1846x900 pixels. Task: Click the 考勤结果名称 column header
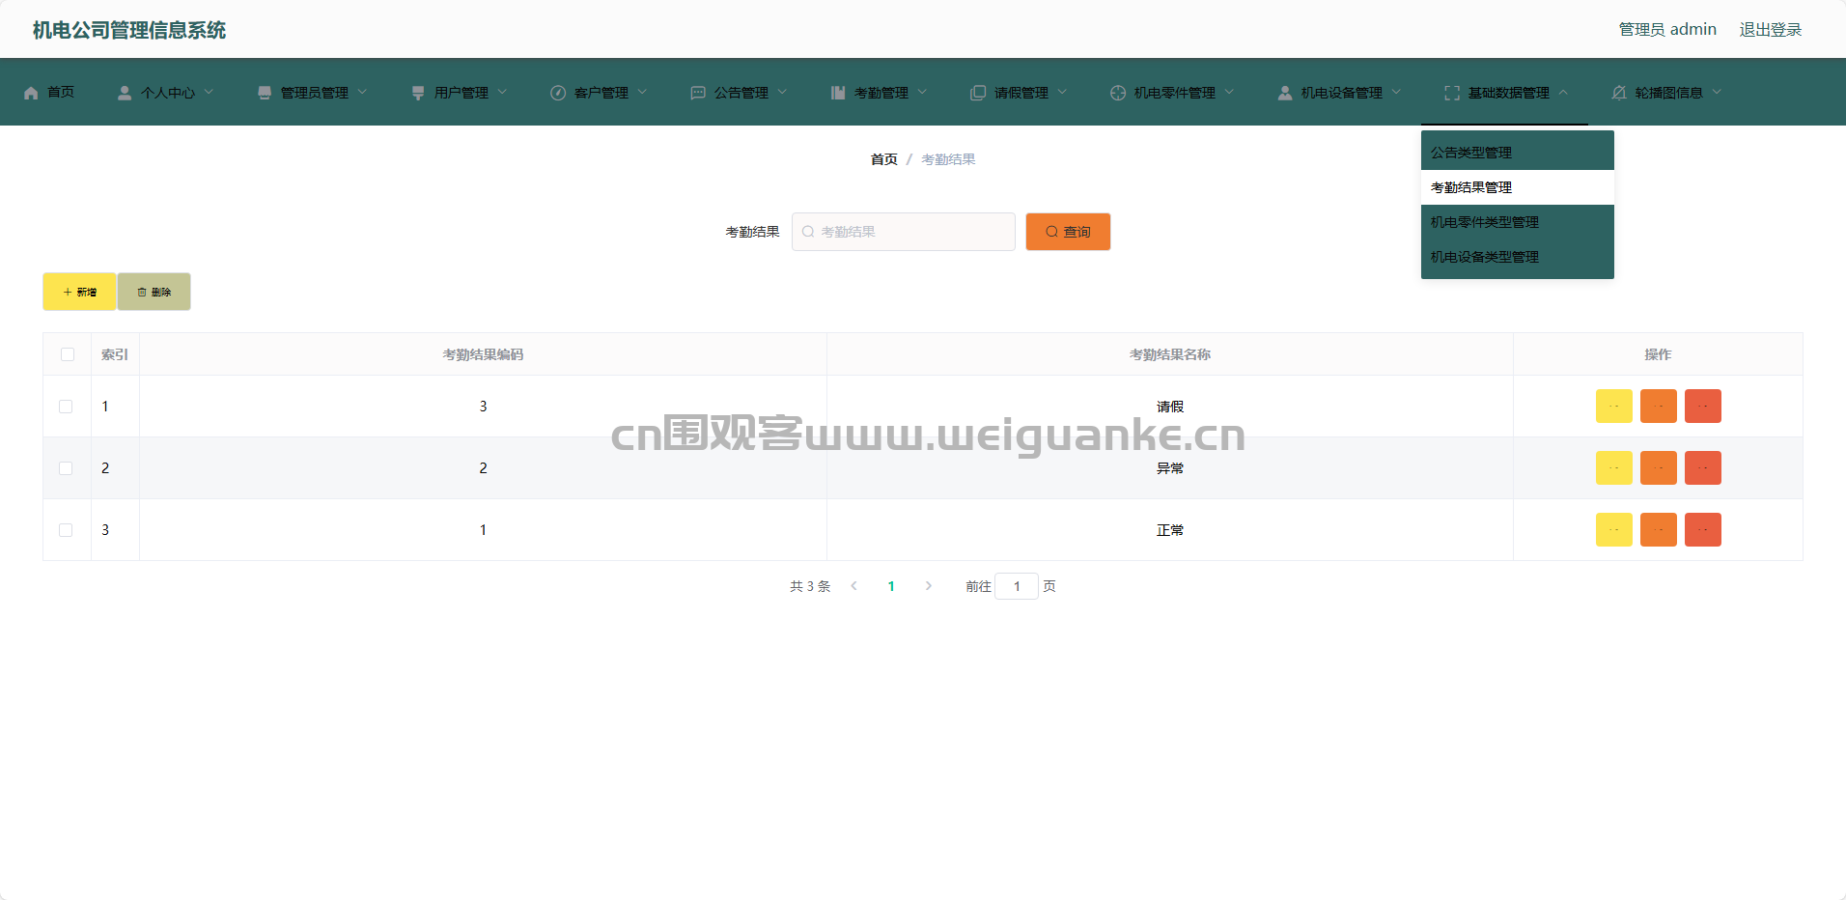(1170, 354)
